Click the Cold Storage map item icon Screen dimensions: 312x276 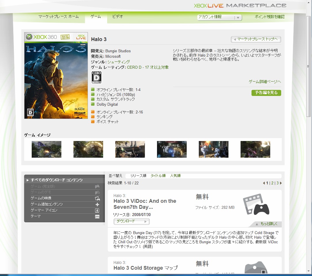256,267
